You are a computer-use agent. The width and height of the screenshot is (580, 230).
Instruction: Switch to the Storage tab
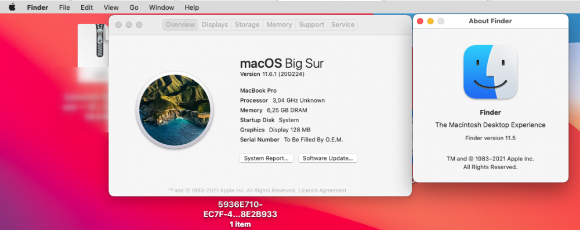coord(247,25)
